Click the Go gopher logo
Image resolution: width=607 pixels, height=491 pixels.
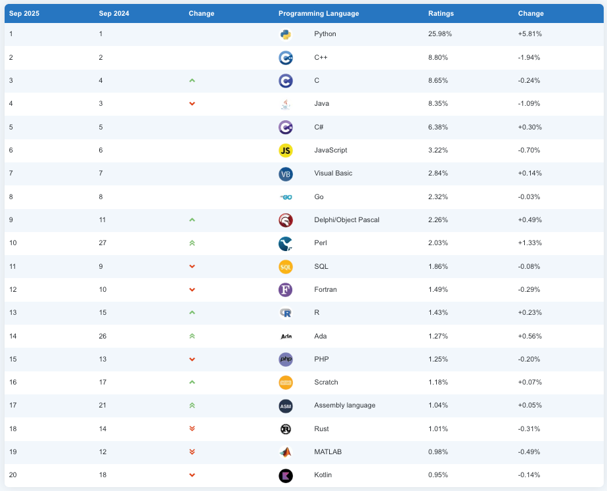click(285, 197)
